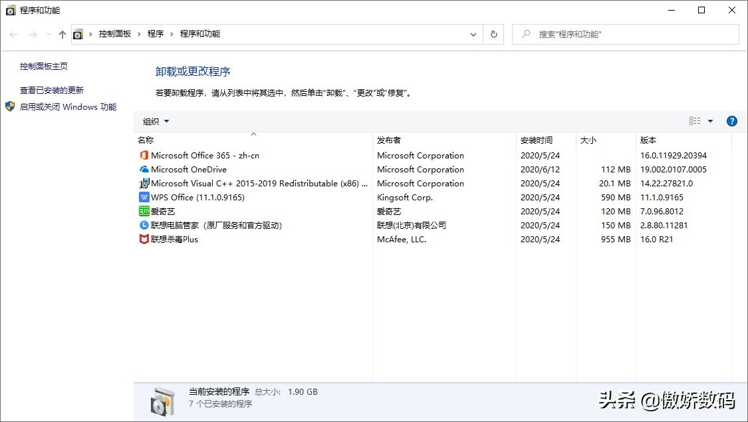
Task: Click the WPS Office program icon
Action: tap(144, 197)
